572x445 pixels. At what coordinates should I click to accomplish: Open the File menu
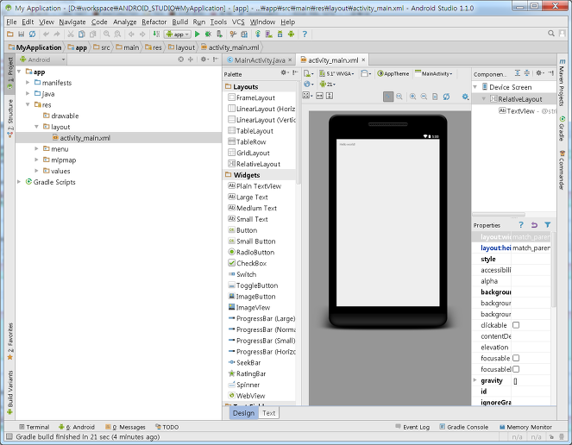click(11, 22)
